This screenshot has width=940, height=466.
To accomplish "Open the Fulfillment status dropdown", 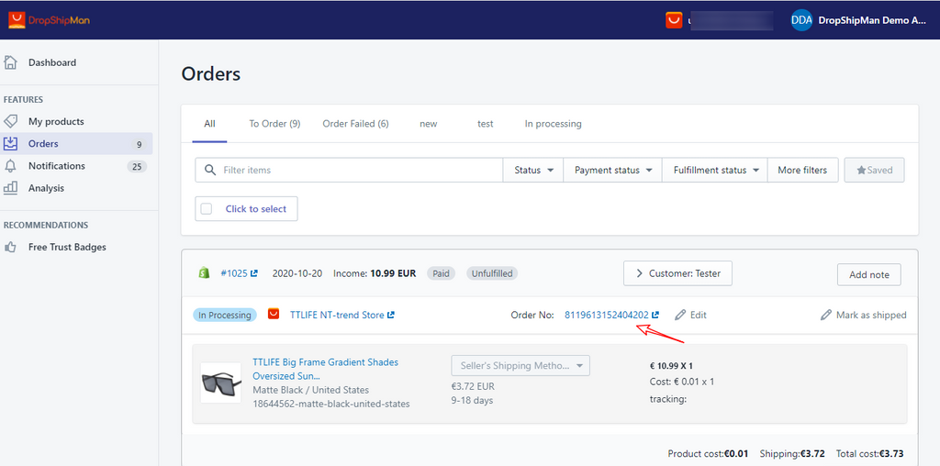I will click(x=715, y=170).
